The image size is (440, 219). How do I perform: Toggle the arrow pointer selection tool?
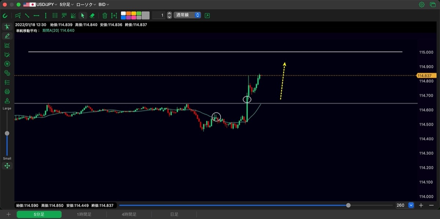(x=82, y=15)
